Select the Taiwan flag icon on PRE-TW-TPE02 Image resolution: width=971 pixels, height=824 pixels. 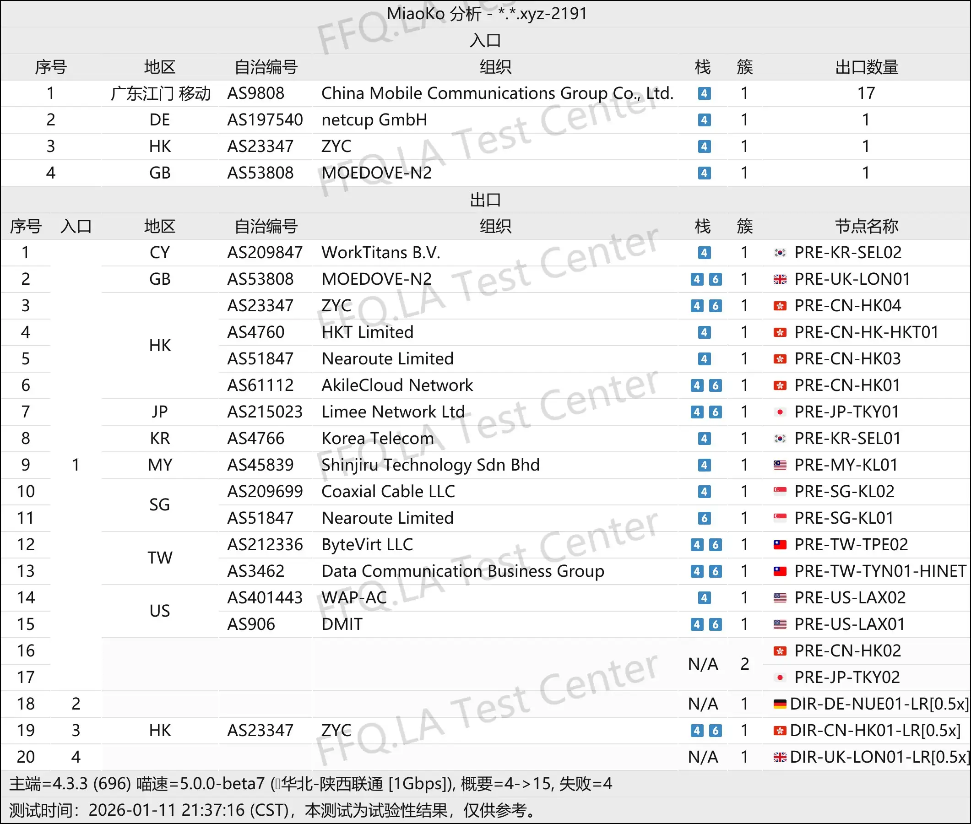780,544
